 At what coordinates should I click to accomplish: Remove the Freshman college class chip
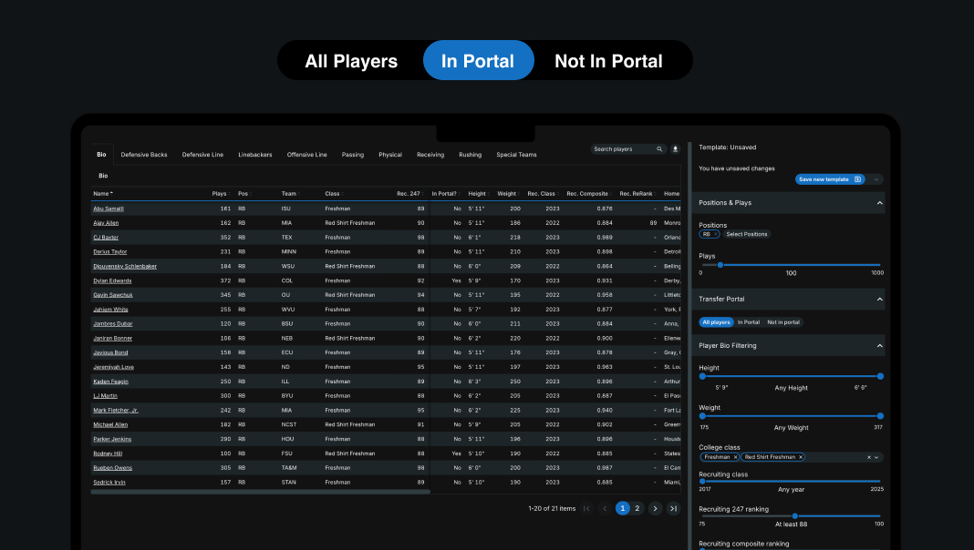[736, 457]
